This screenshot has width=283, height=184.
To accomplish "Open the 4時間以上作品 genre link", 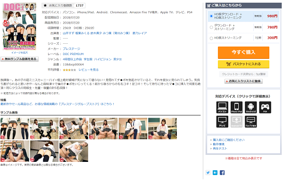I will coord(72,59).
